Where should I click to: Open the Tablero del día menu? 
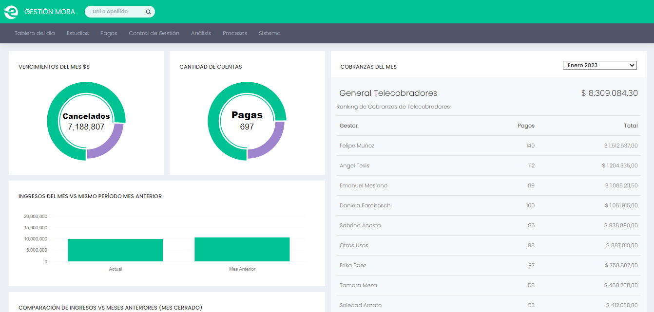click(35, 33)
